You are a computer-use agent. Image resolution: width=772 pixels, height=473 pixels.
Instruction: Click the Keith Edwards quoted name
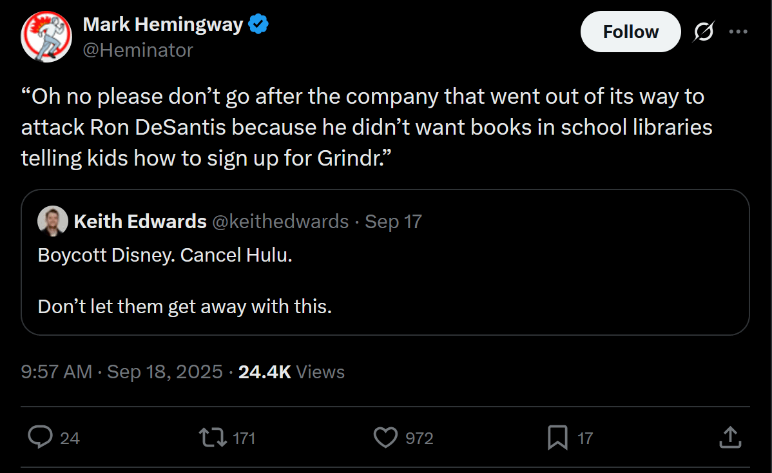140,222
